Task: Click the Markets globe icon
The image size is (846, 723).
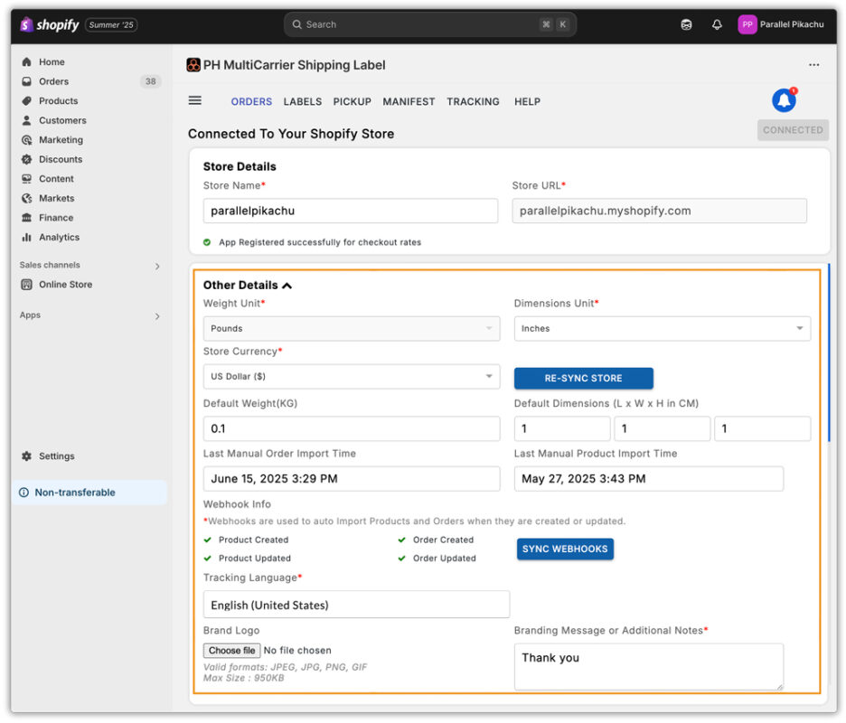Action: tap(26, 198)
